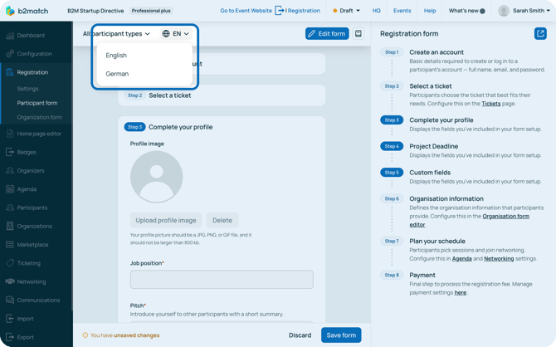556x347 pixels.
Task: Click Step 3 Complete your profile header
Action: coord(168,127)
